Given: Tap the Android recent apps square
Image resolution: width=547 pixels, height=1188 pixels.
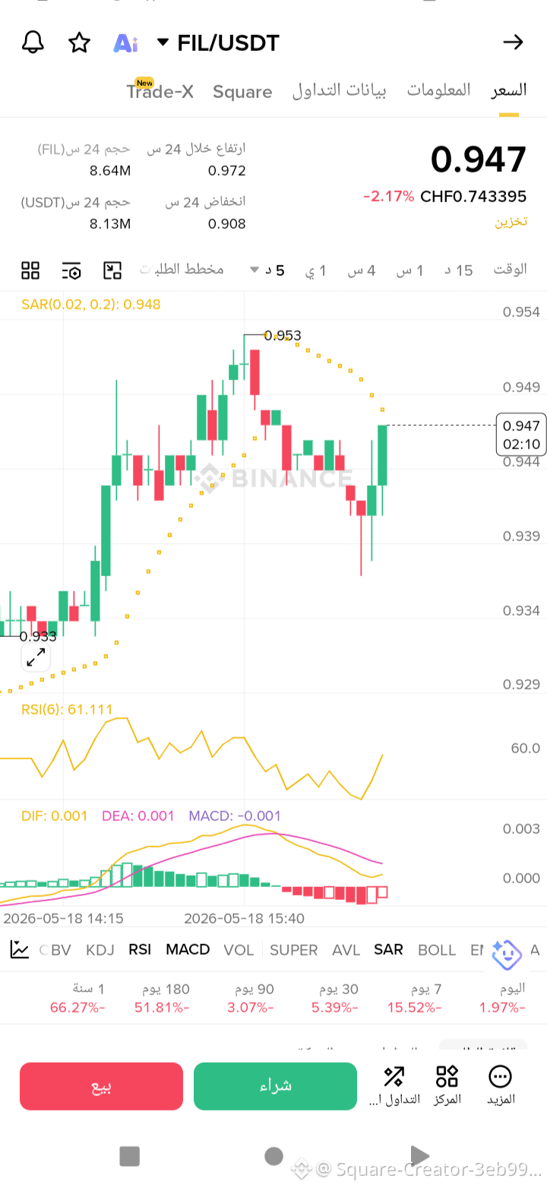Looking at the screenshot, I should tap(130, 1156).
